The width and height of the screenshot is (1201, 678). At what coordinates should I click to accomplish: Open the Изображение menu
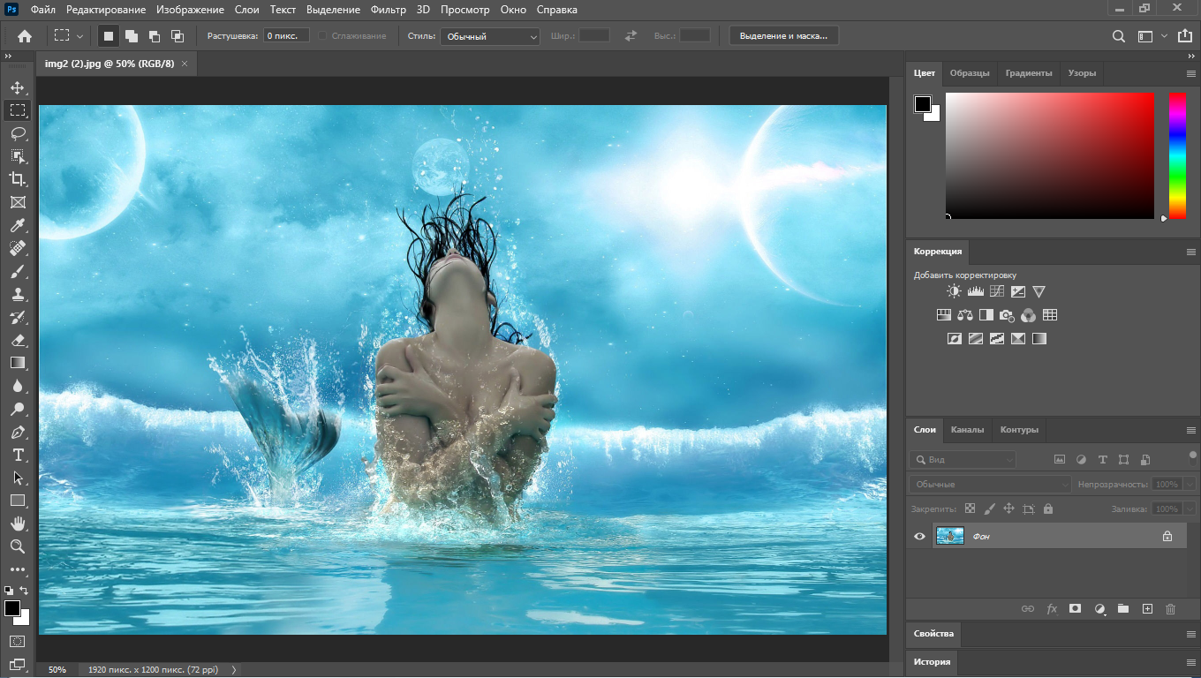click(192, 10)
